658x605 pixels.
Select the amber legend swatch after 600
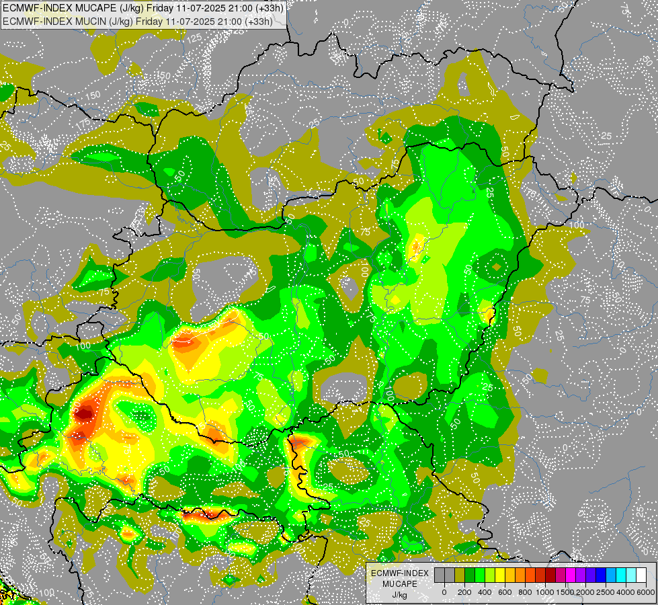pos(510,575)
